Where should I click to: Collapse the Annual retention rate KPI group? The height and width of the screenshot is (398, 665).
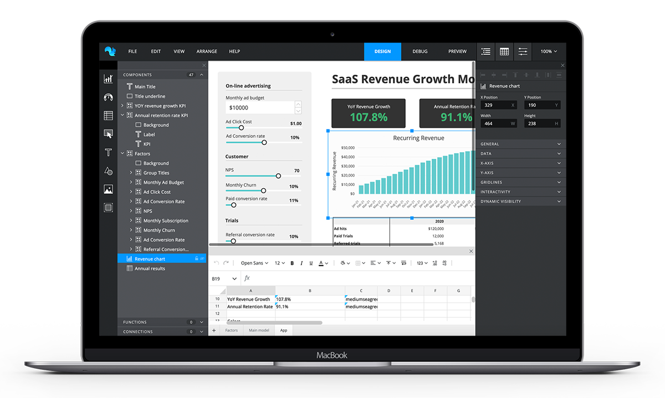pos(122,115)
